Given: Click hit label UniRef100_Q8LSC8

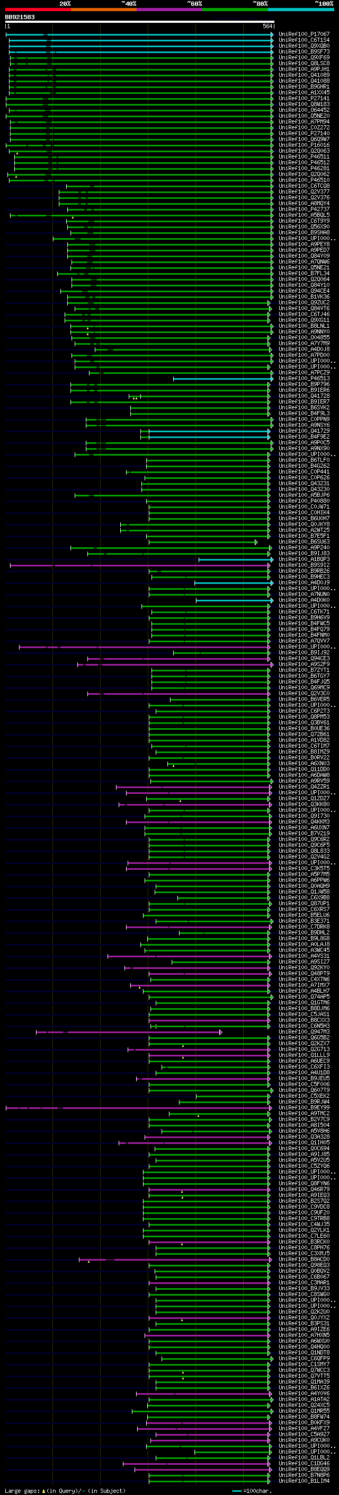Looking at the screenshot, I should [x=304, y=63].
